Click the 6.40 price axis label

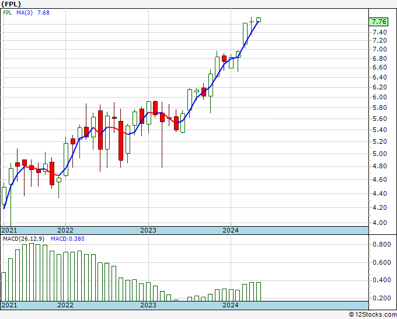(379, 77)
